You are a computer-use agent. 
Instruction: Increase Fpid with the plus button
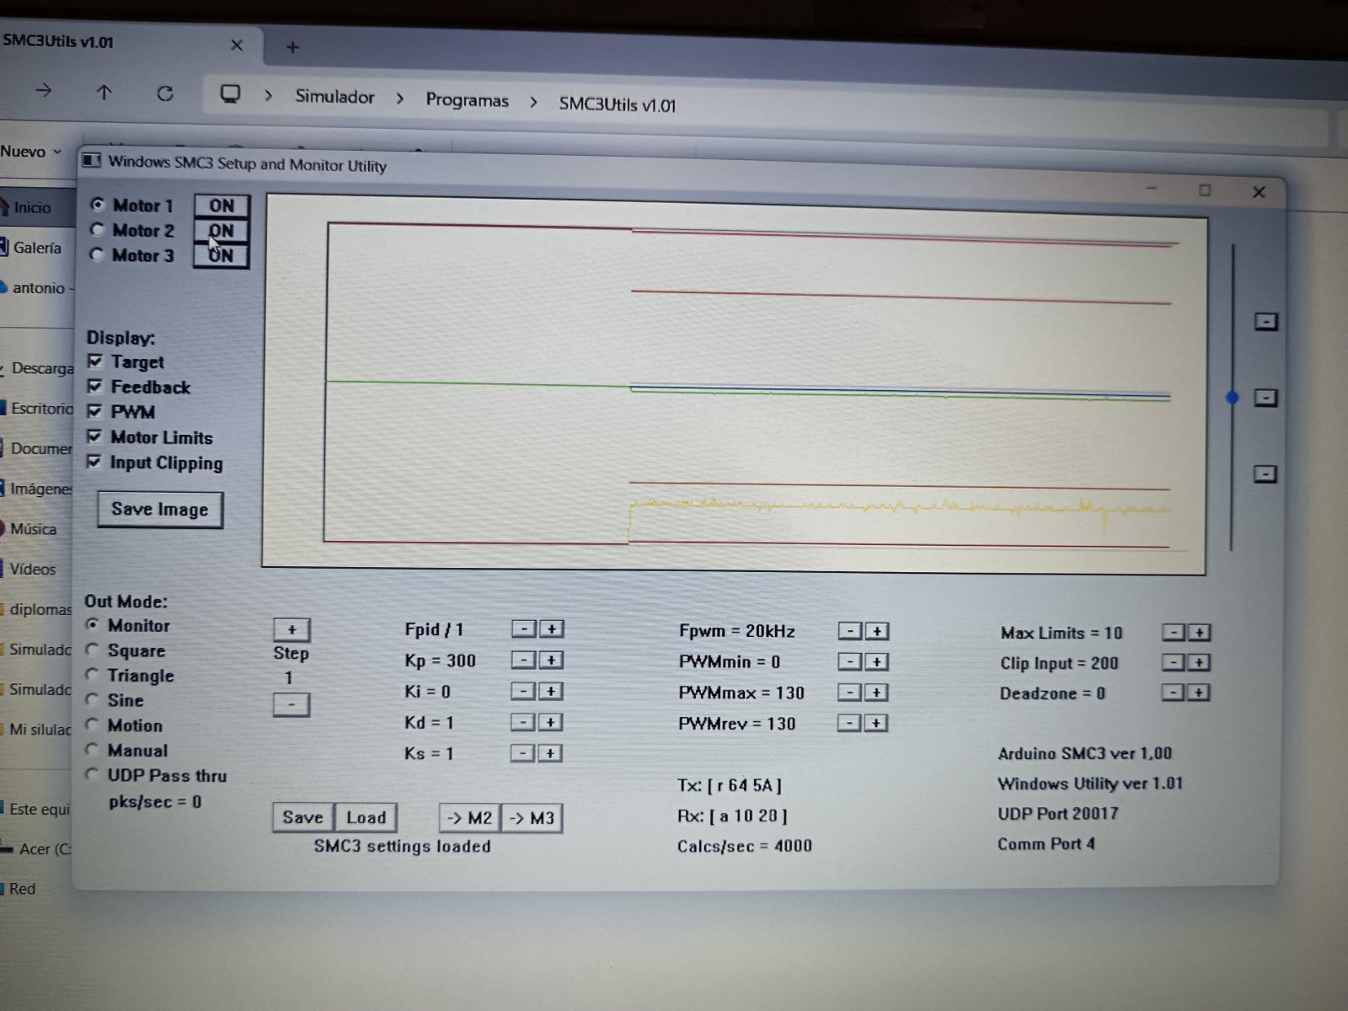click(551, 629)
